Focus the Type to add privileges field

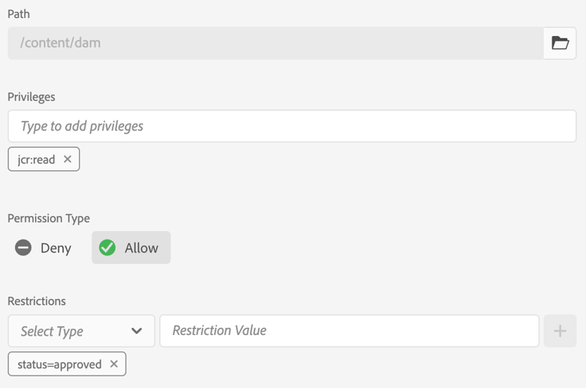point(292,126)
